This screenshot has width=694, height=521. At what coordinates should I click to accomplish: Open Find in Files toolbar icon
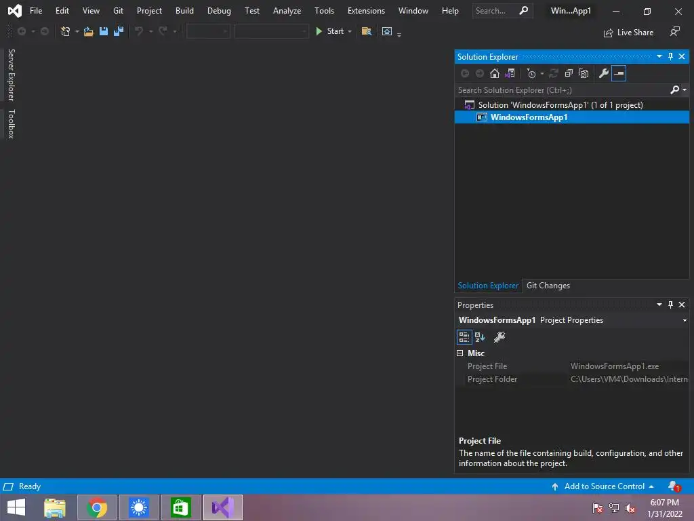(367, 31)
